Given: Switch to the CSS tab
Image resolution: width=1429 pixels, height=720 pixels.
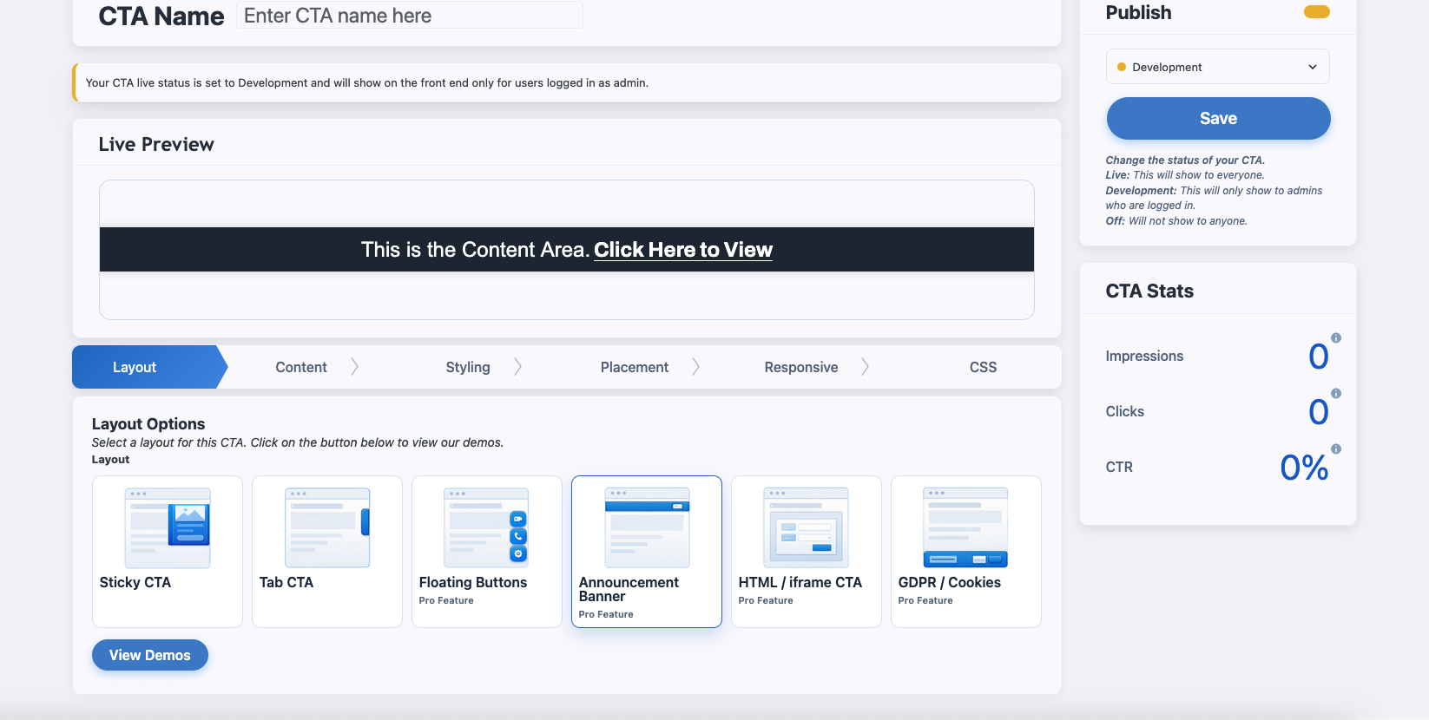Looking at the screenshot, I should click(x=983, y=367).
